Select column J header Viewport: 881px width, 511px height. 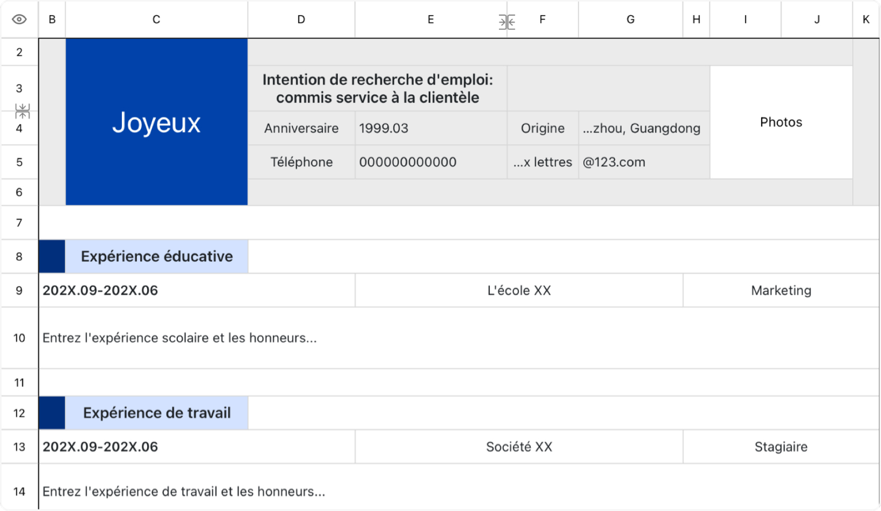[817, 19]
